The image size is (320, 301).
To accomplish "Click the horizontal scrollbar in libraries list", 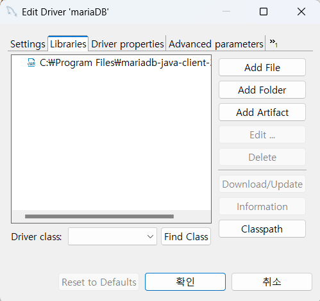I will tap(99, 216).
